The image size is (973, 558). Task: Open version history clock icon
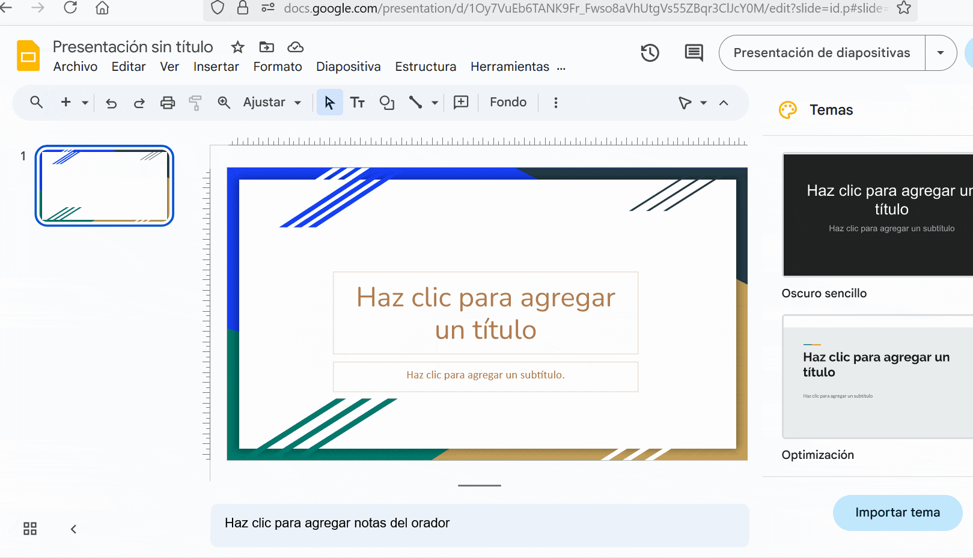(x=650, y=53)
